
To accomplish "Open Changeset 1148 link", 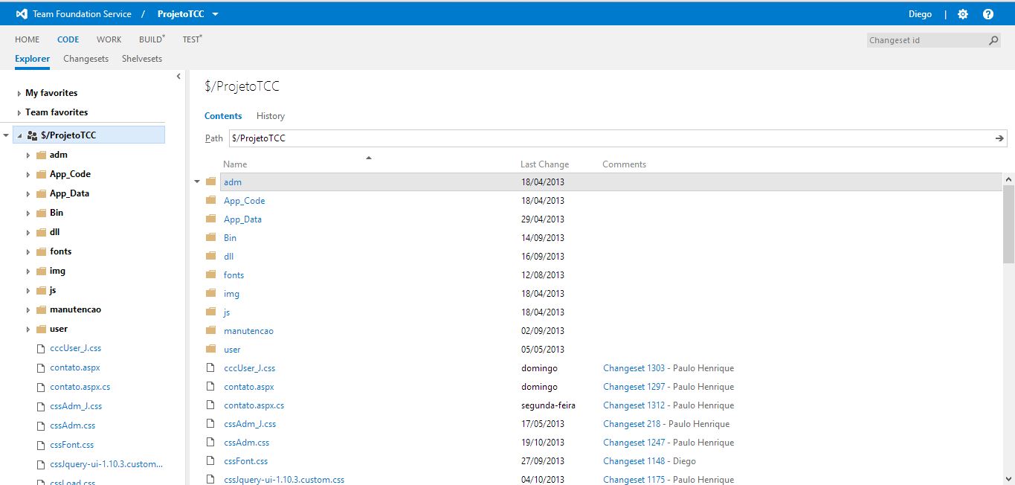I will pyautogui.click(x=634, y=460).
